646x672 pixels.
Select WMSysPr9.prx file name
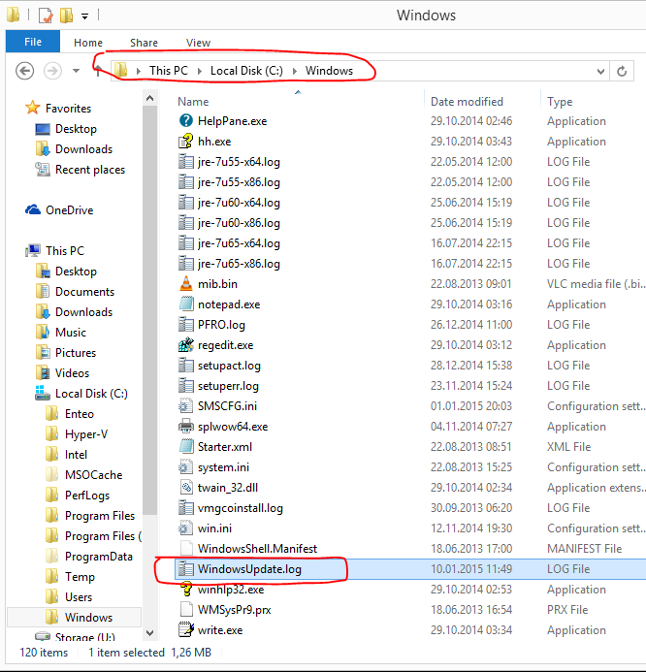[x=234, y=610]
